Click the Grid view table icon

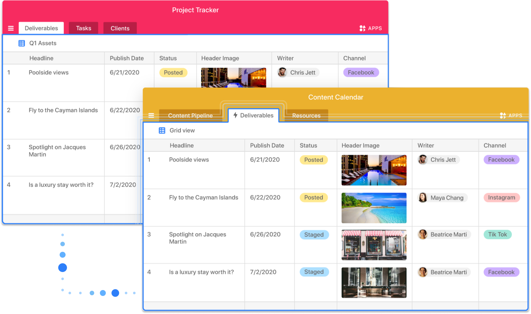point(162,130)
